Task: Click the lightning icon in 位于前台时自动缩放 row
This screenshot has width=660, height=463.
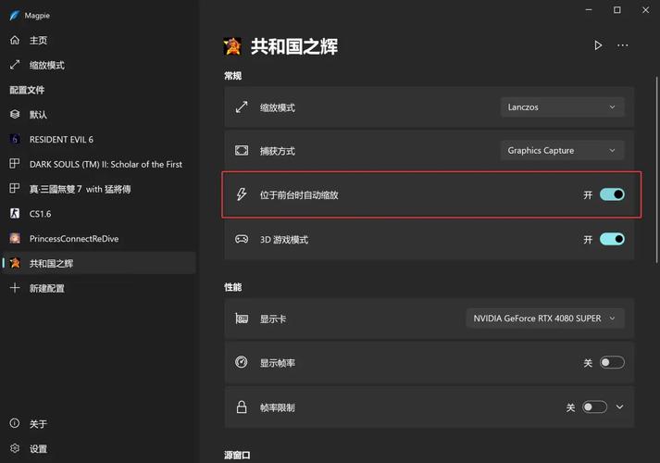Action: pyautogui.click(x=242, y=194)
